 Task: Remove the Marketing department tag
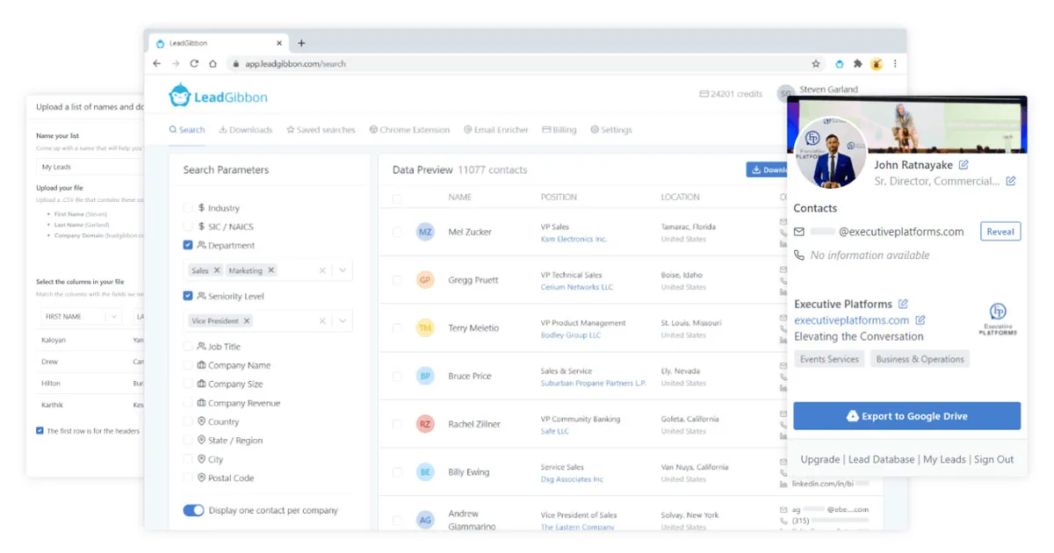(271, 270)
